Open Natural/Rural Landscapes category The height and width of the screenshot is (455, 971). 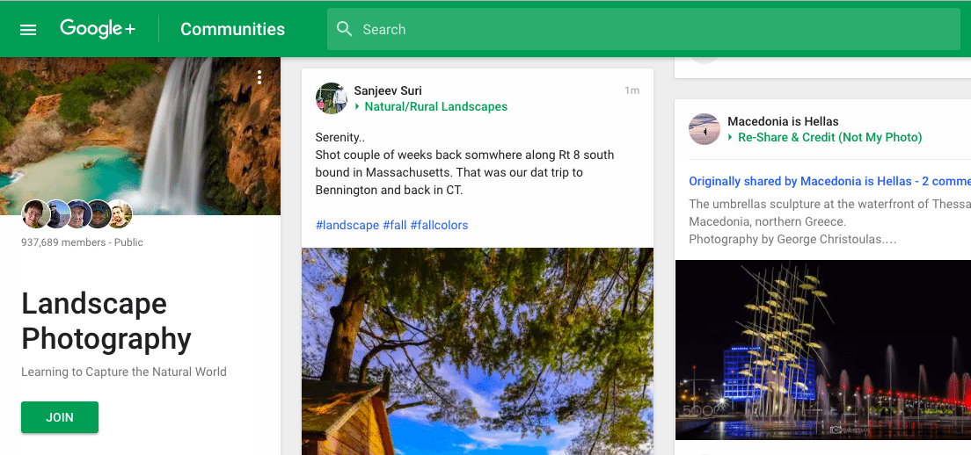click(x=435, y=106)
